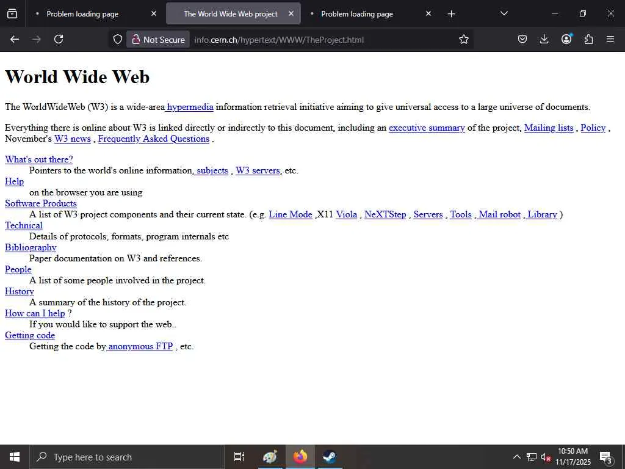The width and height of the screenshot is (625, 469).
Task: Follow the hypermedia link
Action: (x=189, y=107)
